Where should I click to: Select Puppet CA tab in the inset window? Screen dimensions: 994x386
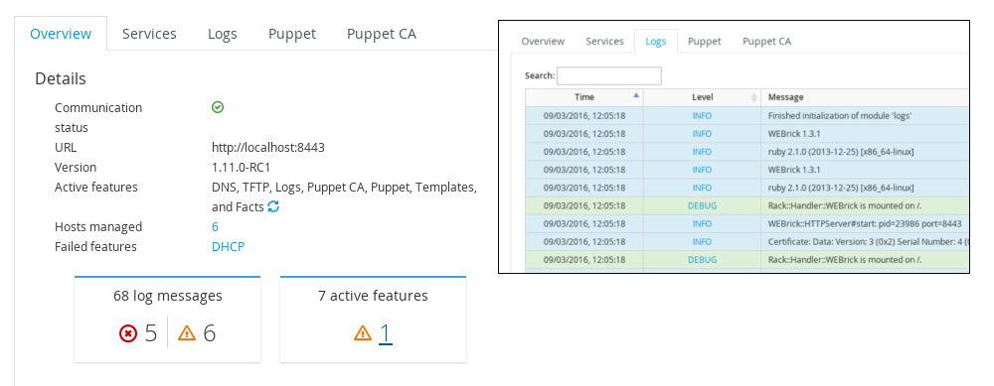click(767, 41)
